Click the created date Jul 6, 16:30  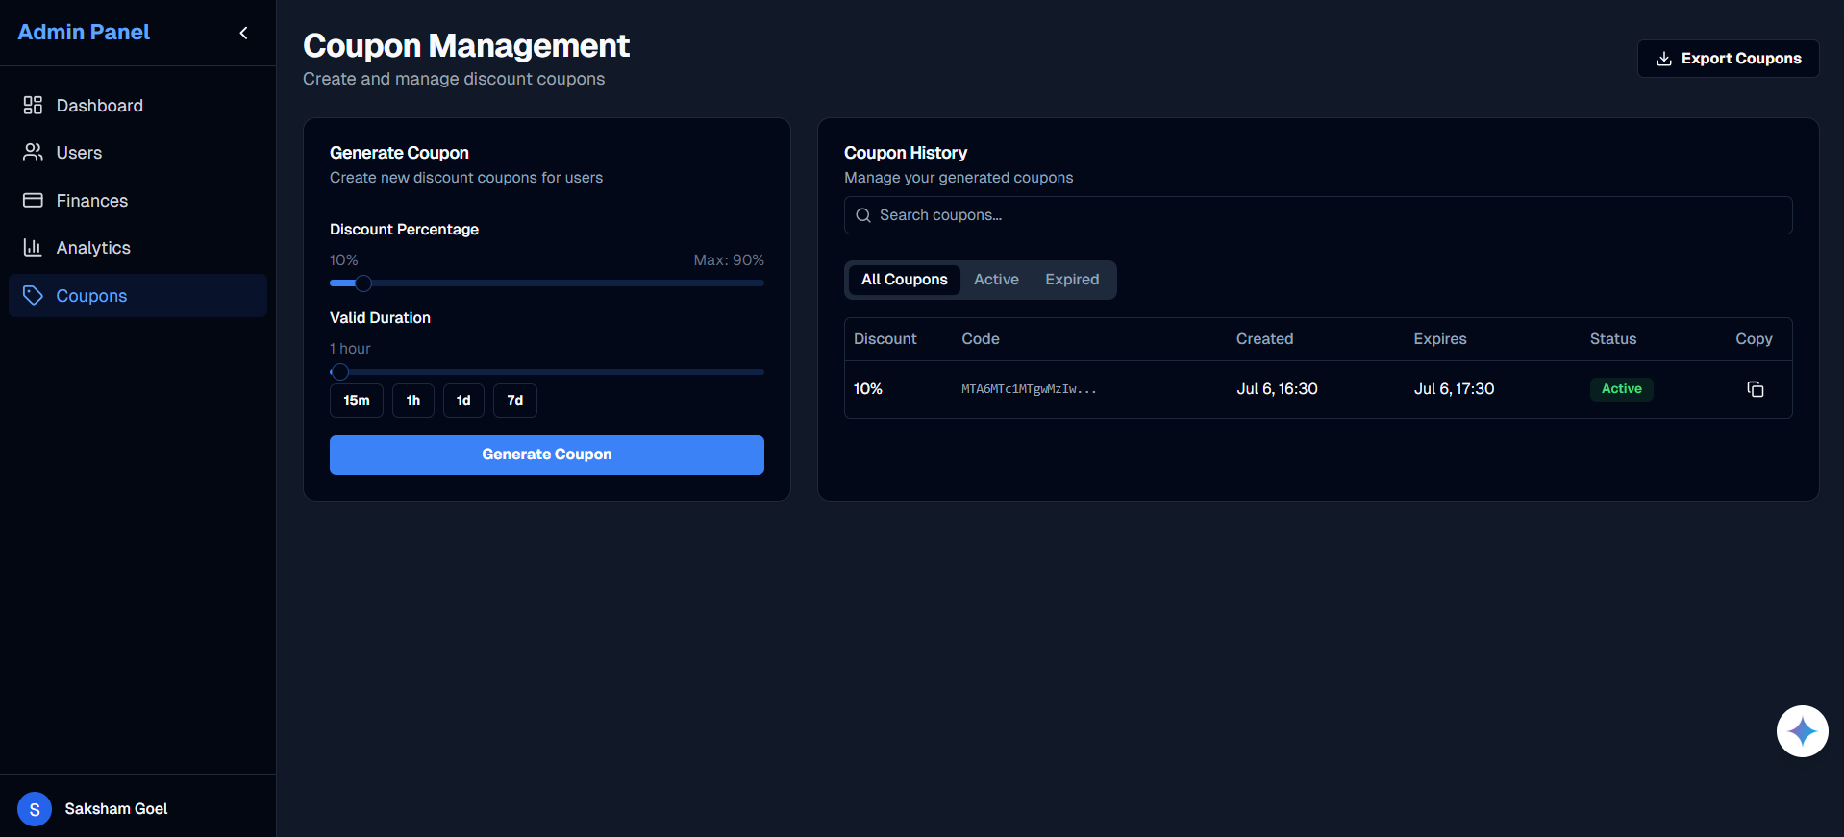[1277, 389]
